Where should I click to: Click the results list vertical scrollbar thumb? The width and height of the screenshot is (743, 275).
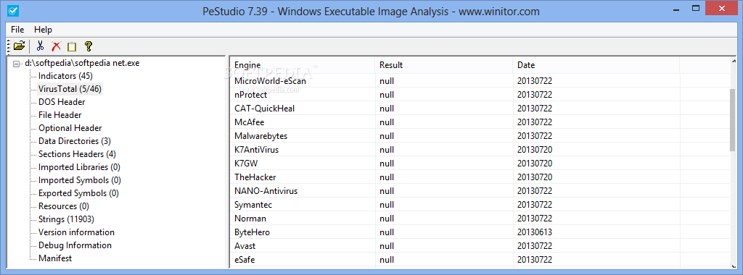(x=733, y=119)
